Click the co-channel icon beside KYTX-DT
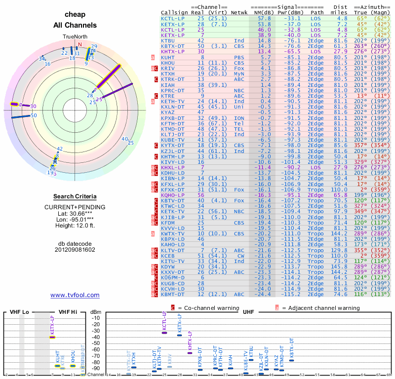395x379 pixels. click(x=156, y=145)
